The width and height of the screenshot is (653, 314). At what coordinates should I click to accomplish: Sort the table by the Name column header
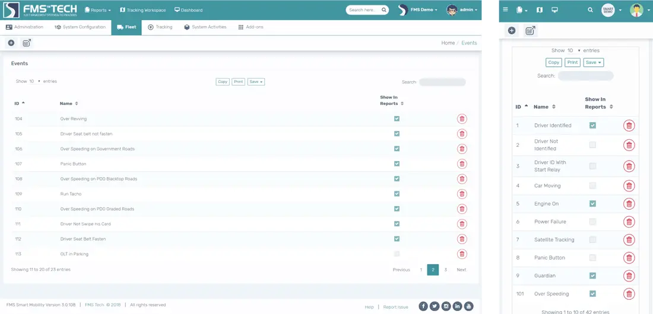click(69, 104)
